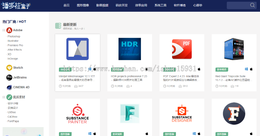Open the Photoshop link under Adobe
260x136 pixels.
[x=14, y=37]
